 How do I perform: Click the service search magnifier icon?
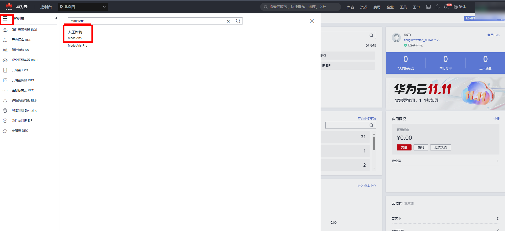click(238, 21)
